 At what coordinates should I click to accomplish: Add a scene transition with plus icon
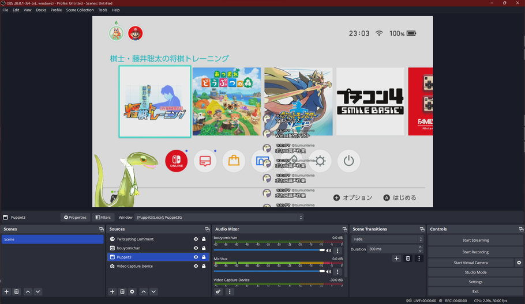coord(396,259)
